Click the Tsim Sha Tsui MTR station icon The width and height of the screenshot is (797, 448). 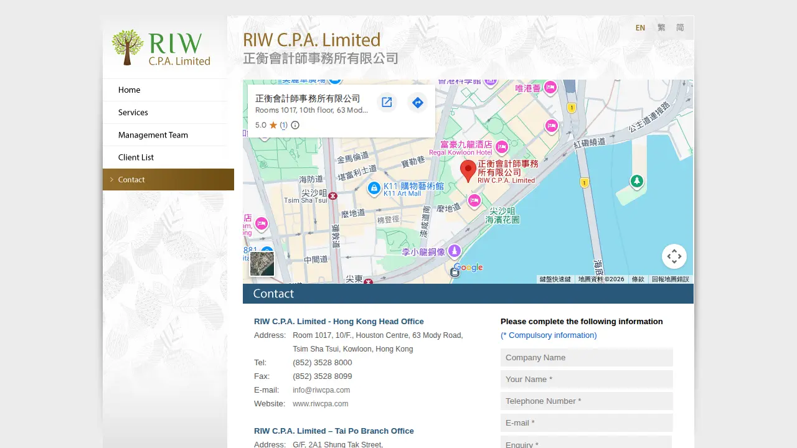[x=332, y=196]
